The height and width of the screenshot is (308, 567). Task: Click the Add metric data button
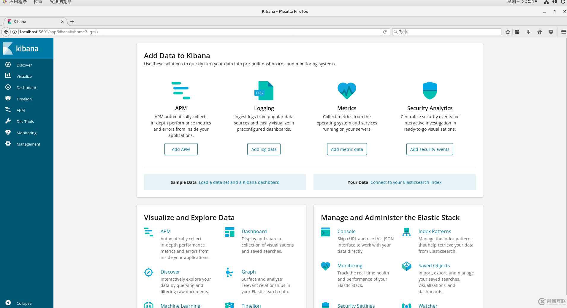click(x=347, y=149)
